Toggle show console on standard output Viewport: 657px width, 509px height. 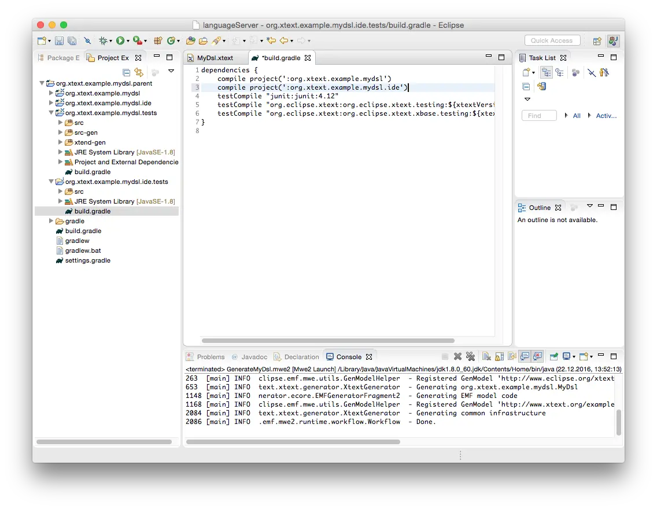pos(525,356)
